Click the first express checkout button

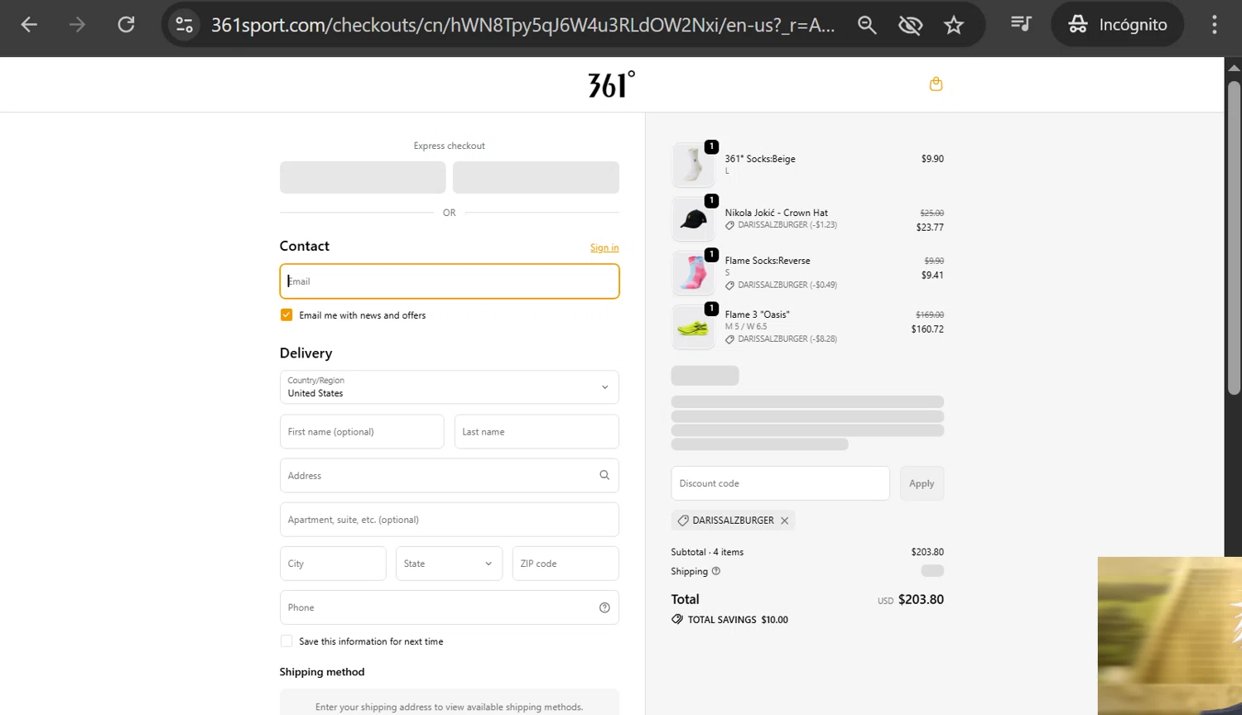click(363, 177)
